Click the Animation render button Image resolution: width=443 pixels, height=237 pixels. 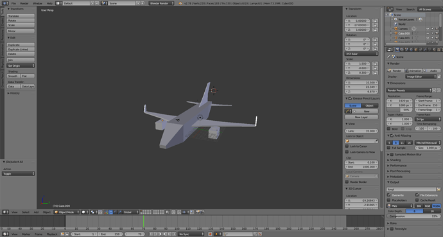pos(413,71)
